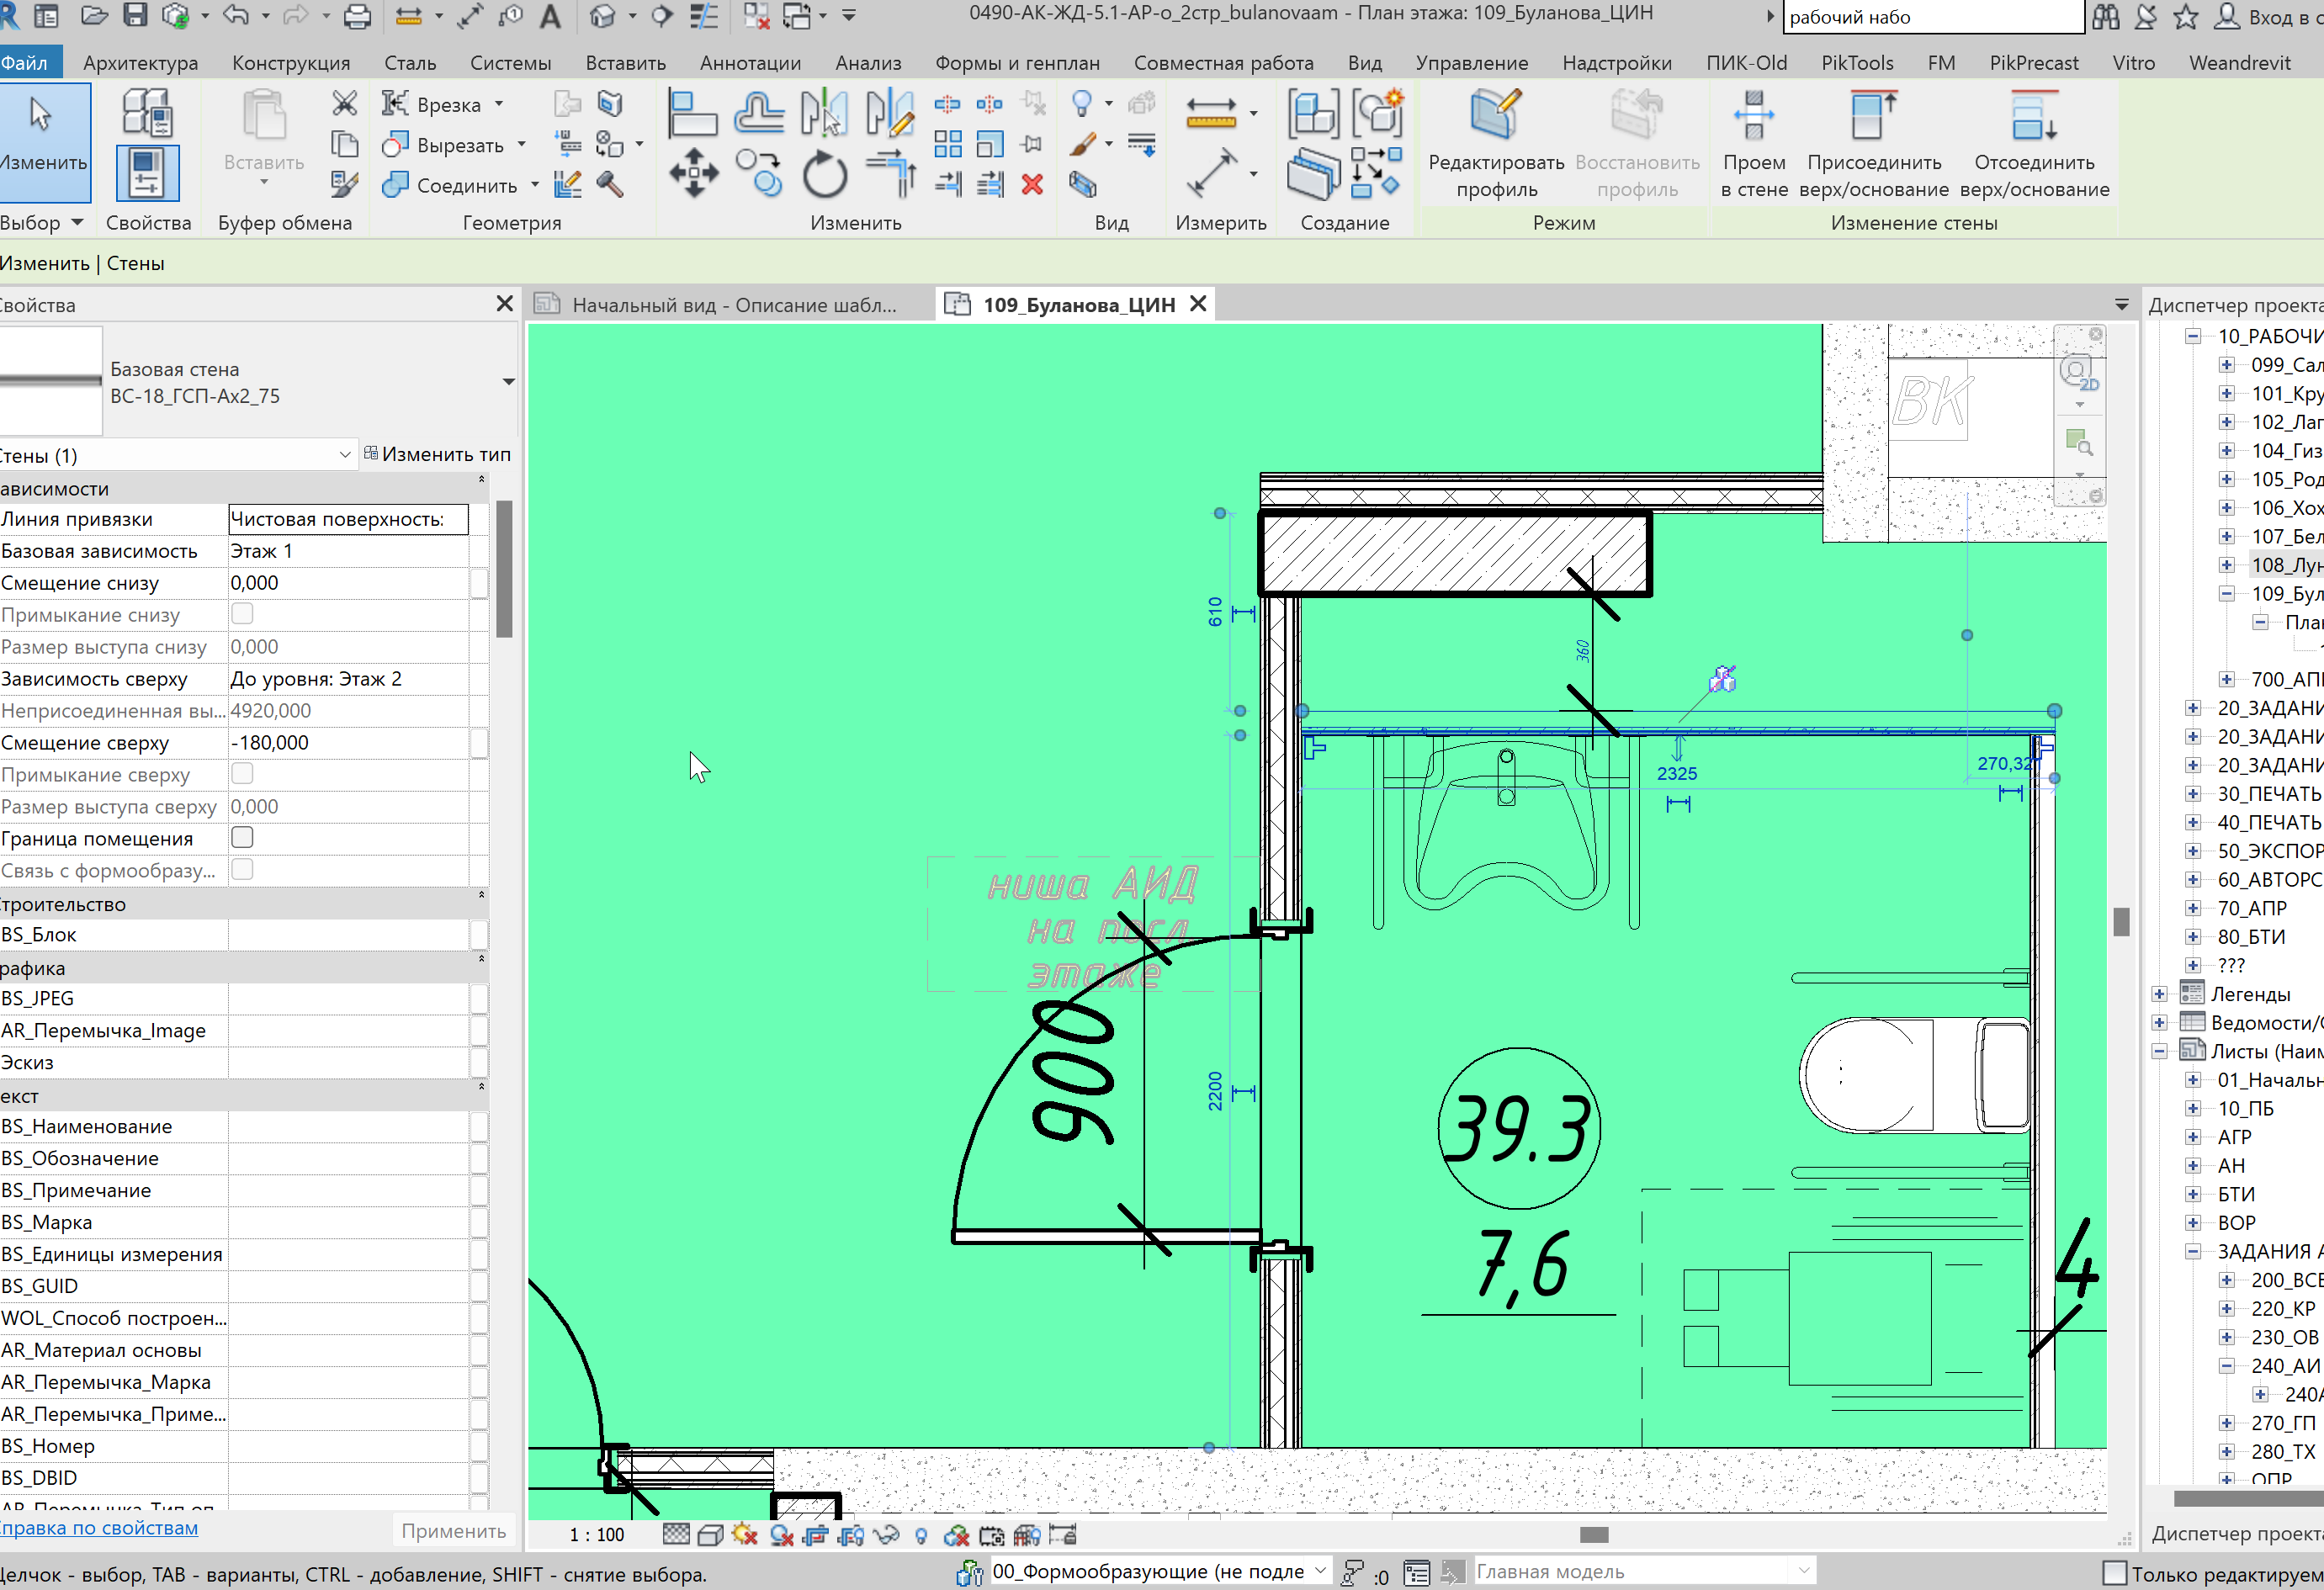Click the Print icon in quick access toolbar

[357, 16]
